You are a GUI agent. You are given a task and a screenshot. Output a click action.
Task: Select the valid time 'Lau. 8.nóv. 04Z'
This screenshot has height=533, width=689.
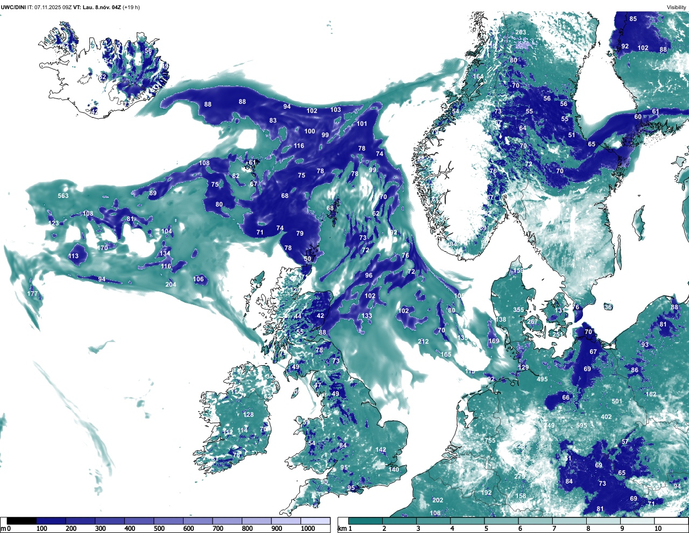[x=102, y=8]
